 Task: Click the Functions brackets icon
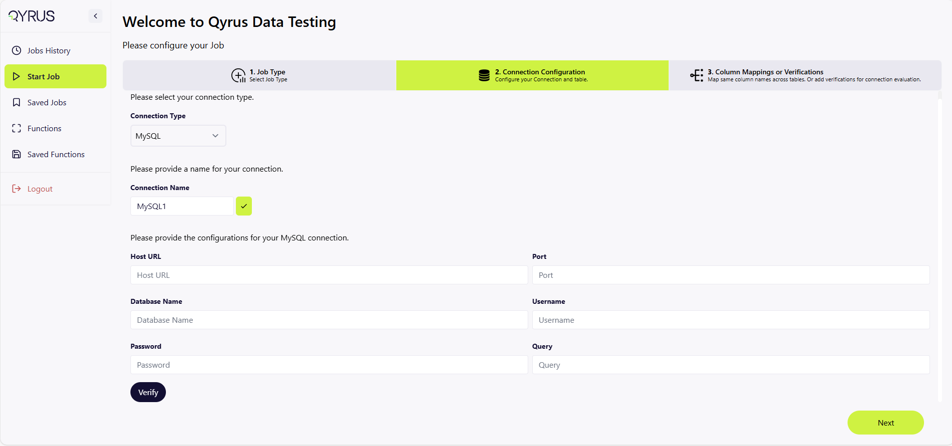pyautogui.click(x=16, y=128)
